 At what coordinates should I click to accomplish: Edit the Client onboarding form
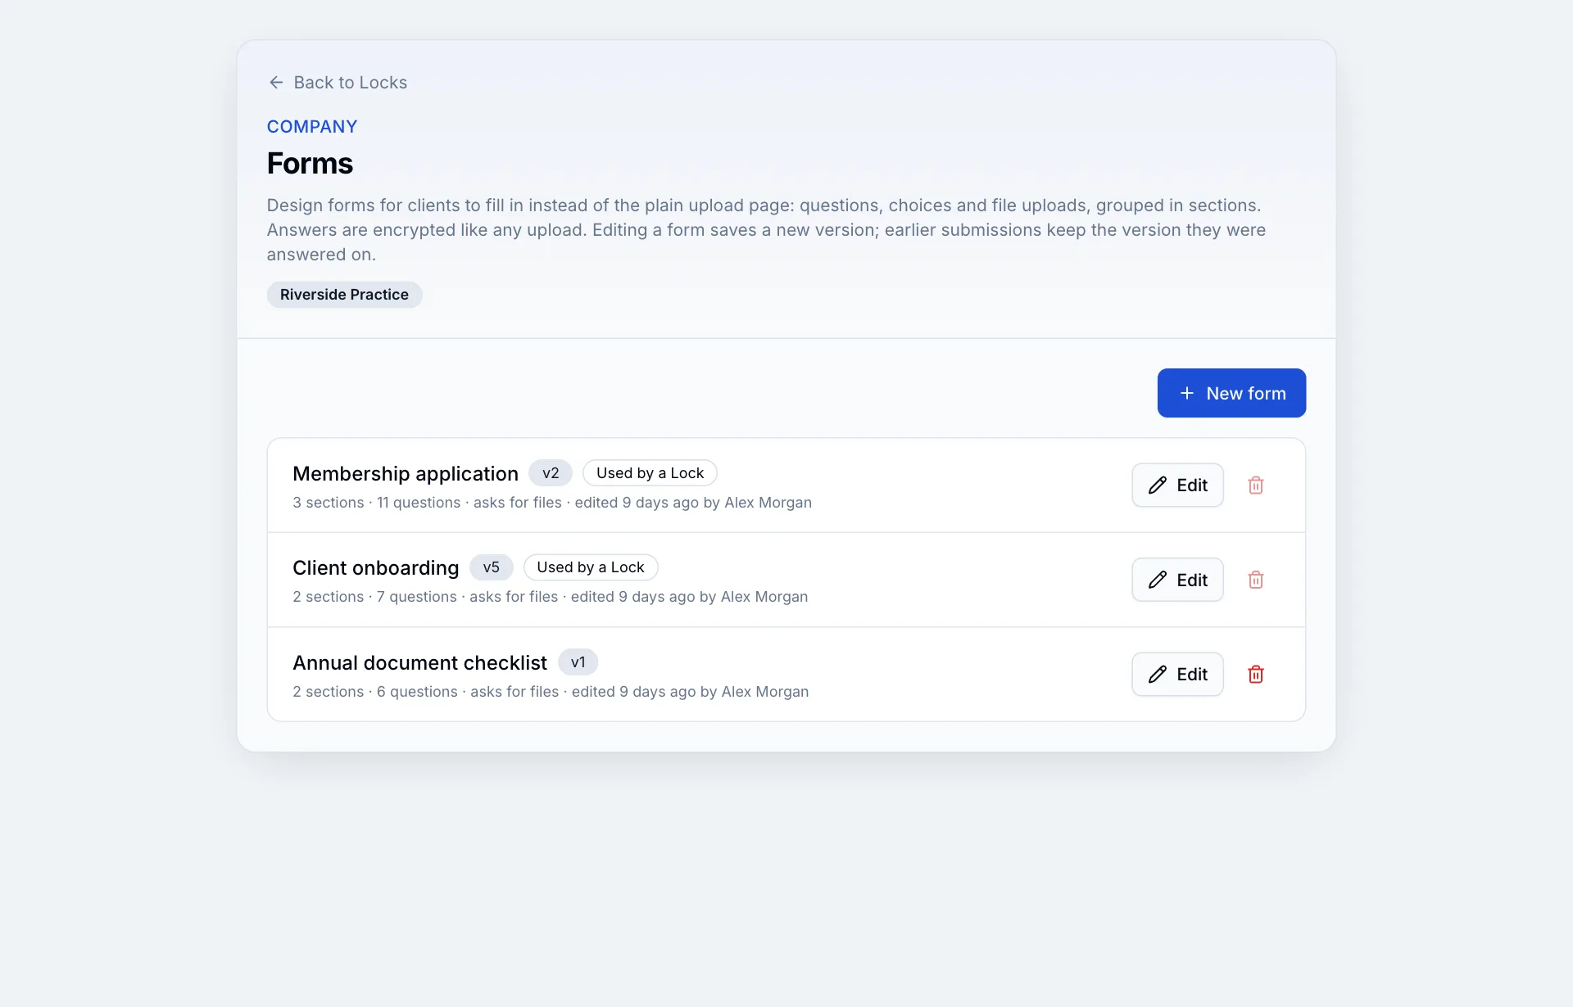(x=1177, y=580)
